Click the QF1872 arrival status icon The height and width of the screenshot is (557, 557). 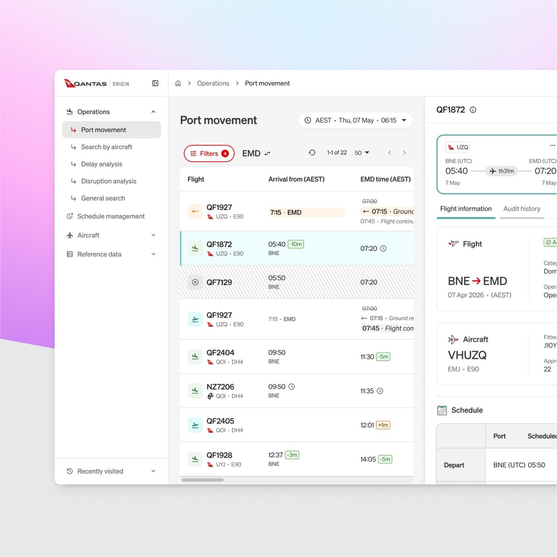[x=195, y=248]
